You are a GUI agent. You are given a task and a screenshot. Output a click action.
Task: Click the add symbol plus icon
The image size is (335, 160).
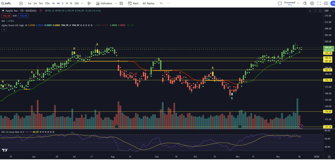coord(21,3)
